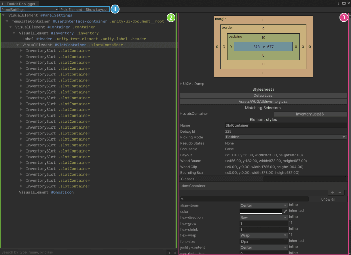Open the Picking Mode dropdown

tap(286, 137)
